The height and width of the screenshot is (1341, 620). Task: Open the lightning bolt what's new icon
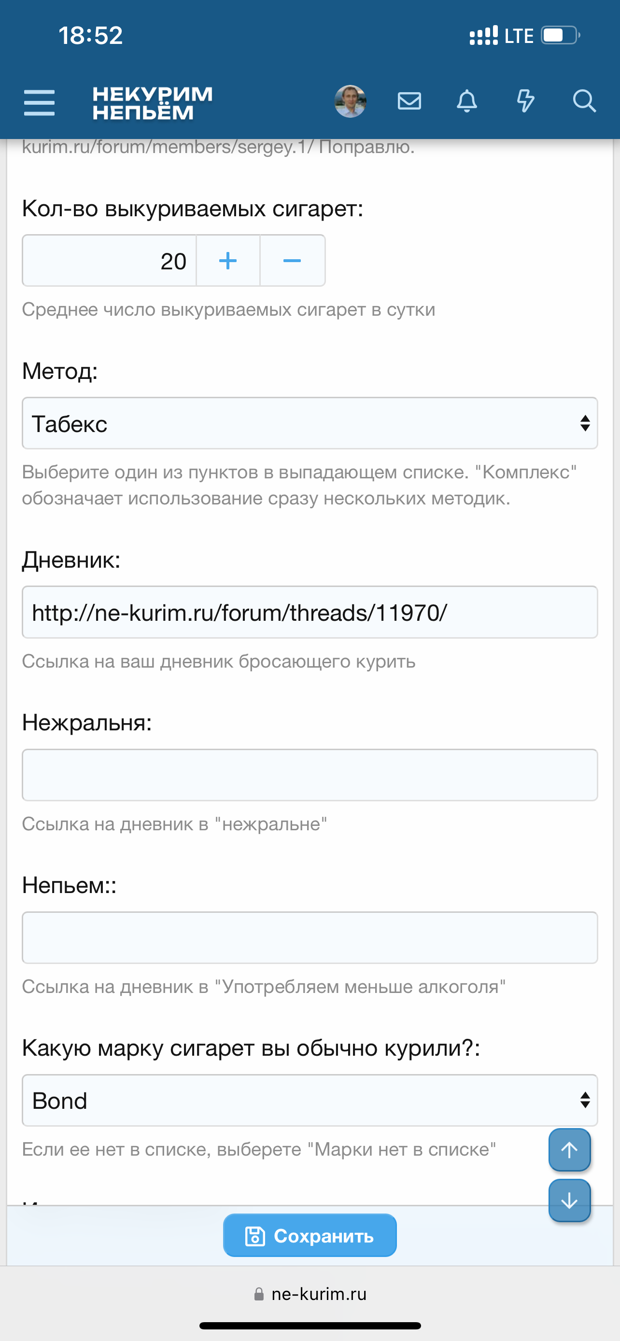coord(525,101)
